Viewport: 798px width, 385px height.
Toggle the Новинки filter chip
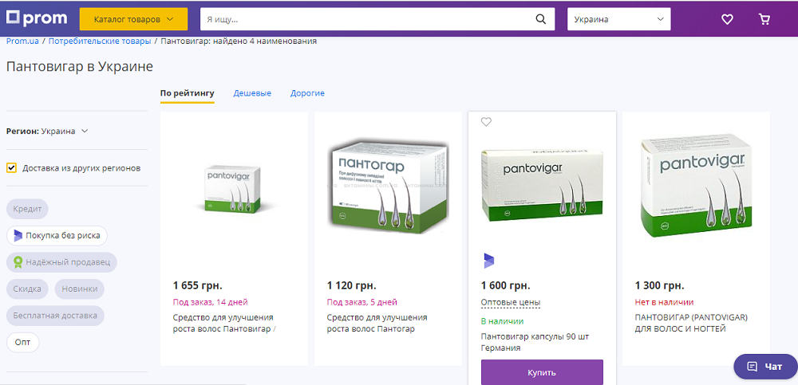point(79,289)
